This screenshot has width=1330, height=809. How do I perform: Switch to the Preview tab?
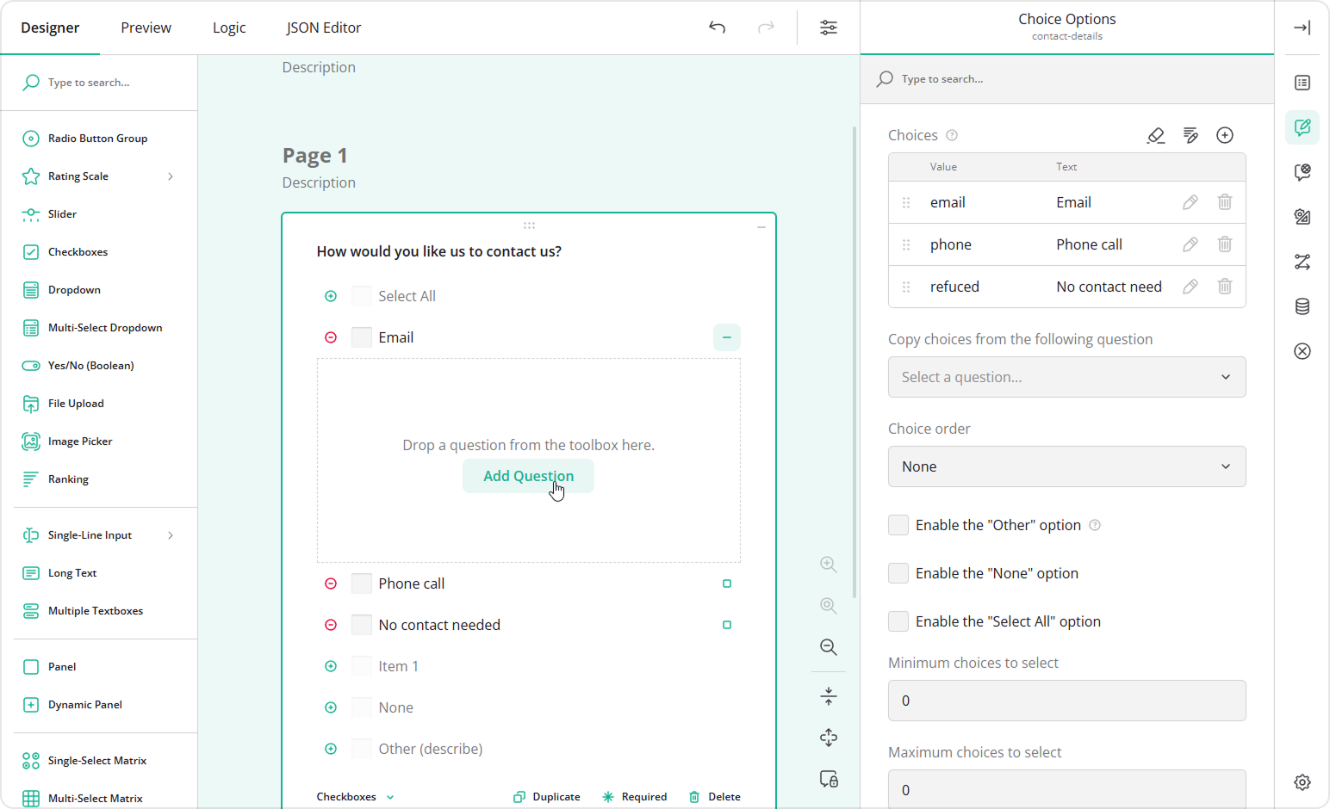(145, 27)
